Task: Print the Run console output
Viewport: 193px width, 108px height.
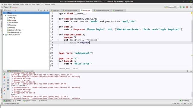Action: [x=8, y=86]
